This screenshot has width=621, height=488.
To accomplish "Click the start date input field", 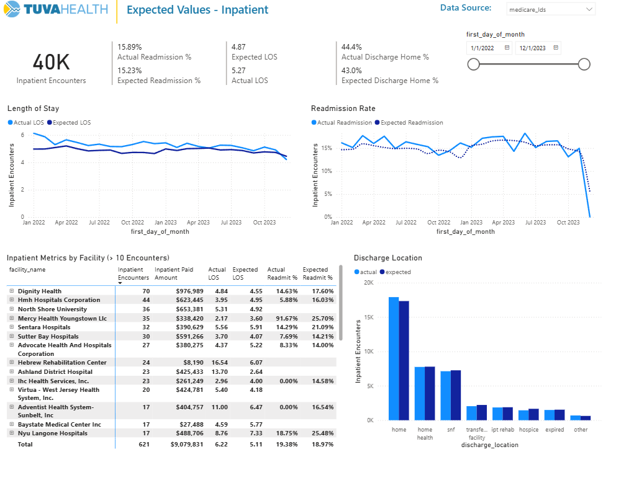I will pyautogui.click(x=484, y=48).
